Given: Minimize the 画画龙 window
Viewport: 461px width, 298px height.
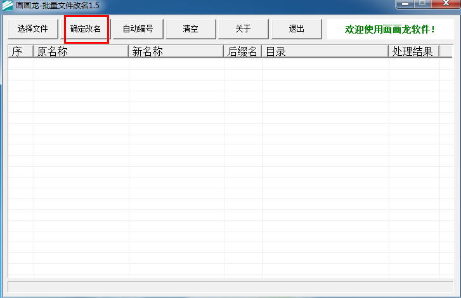Looking at the screenshot, I should coord(405,4).
